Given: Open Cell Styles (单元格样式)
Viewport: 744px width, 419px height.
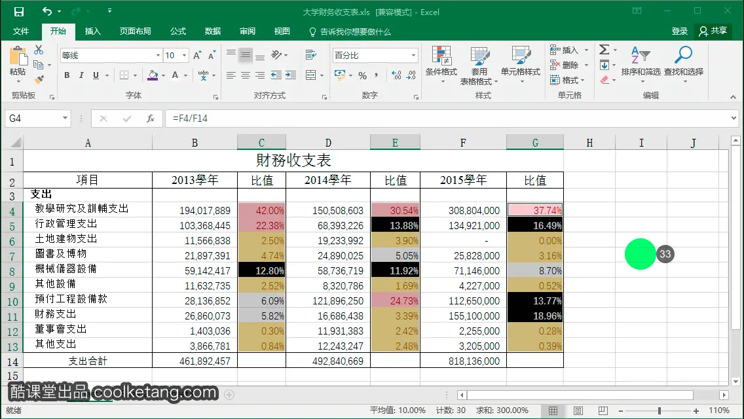Looking at the screenshot, I should (x=521, y=65).
